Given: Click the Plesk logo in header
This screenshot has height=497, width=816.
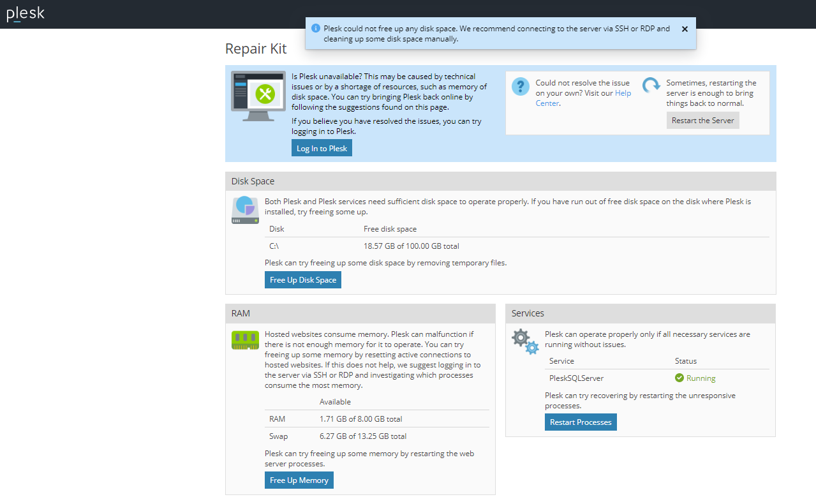Looking at the screenshot, I should coord(26,14).
